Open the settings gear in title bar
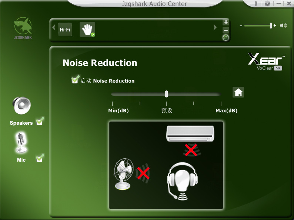Screen dimensions: 294x220 point(267,3)
